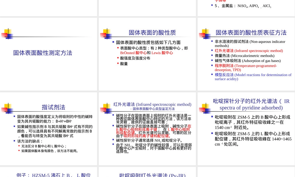
Task: Click the text 5、金属盐: NiSO4, AlPO4, AlCl3
Action: point(243,6)
